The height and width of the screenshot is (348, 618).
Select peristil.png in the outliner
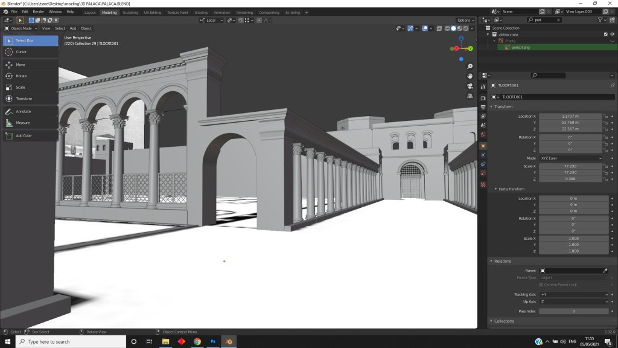pyautogui.click(x=520, y=47)
